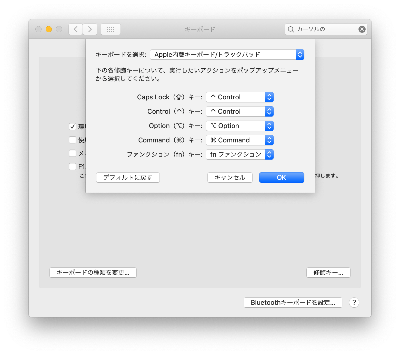Open the Option key action dropdown

(240, 126)
